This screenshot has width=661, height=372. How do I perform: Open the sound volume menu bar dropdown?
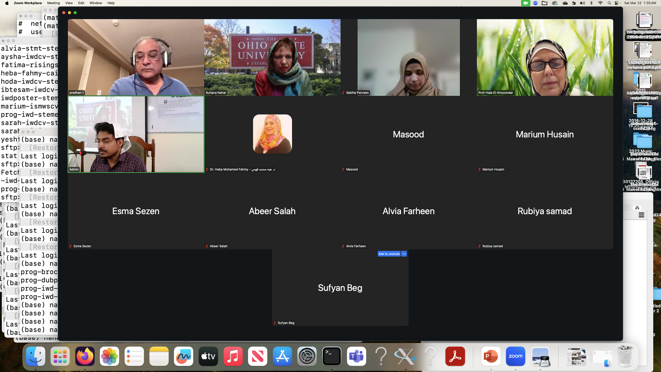coord(582,3)
